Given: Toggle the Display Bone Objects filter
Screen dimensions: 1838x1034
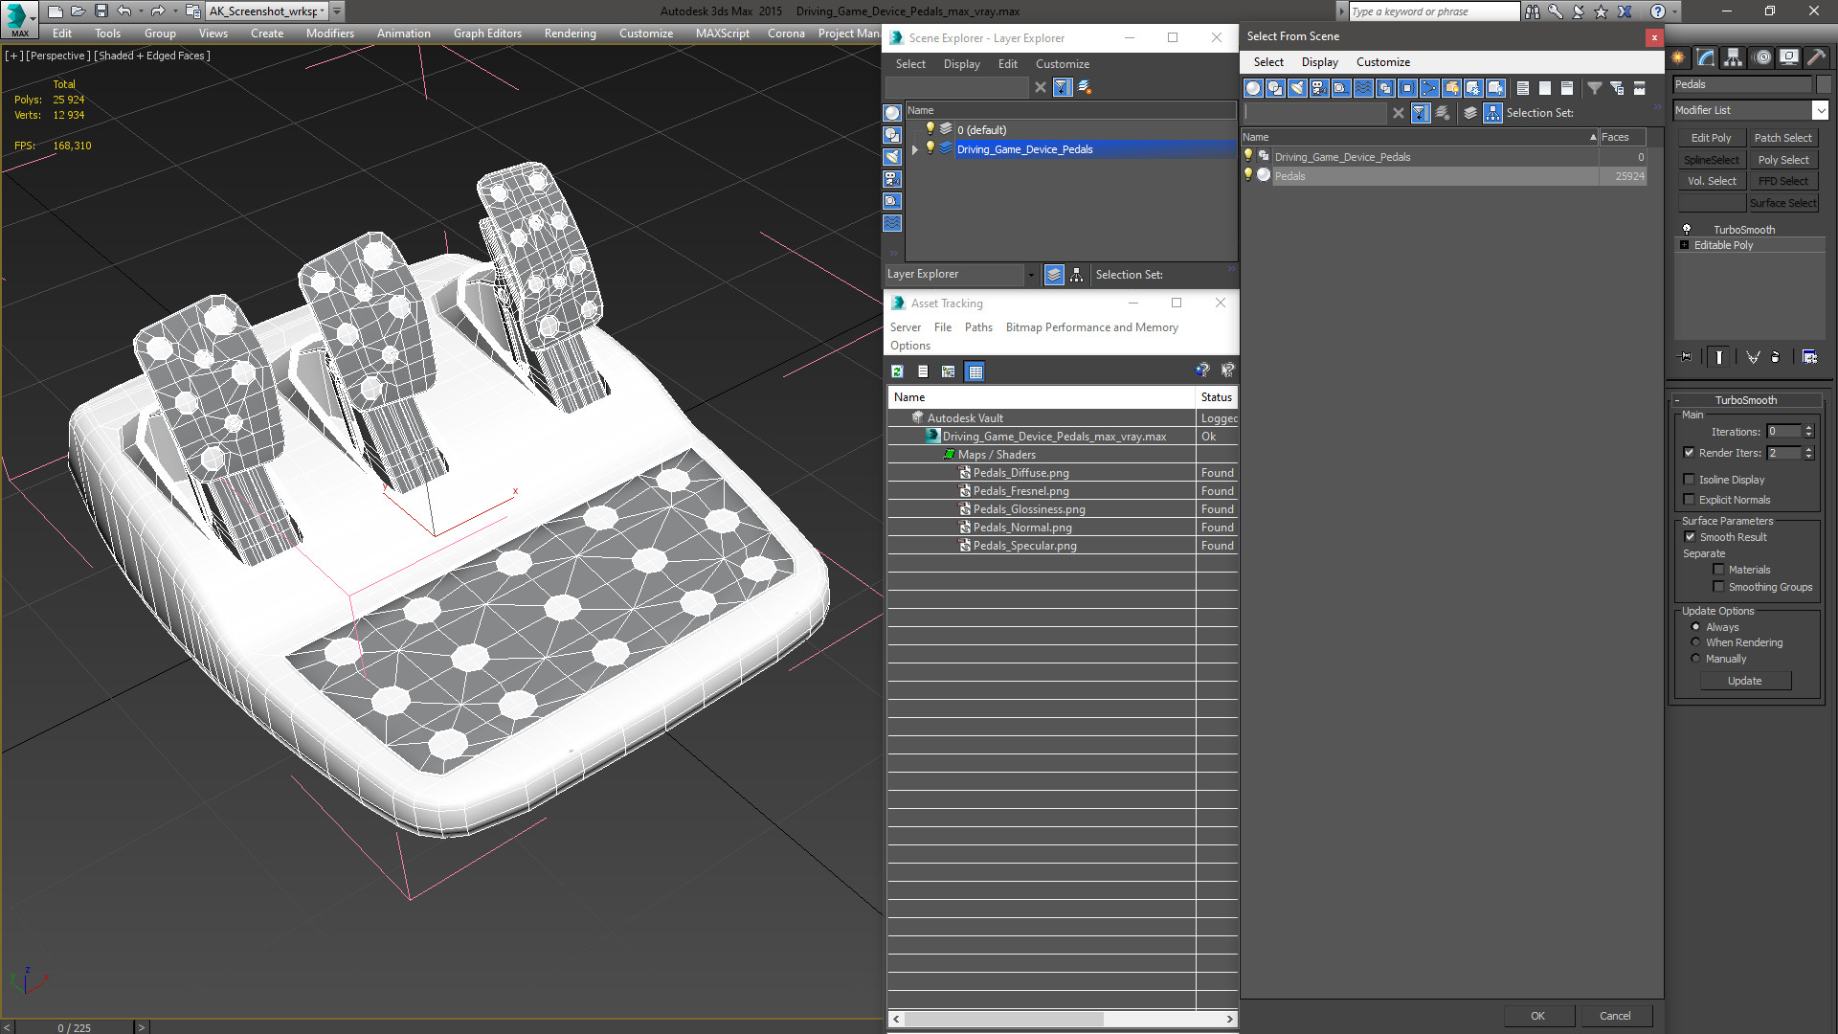Looking at the screenshot, I should pyautogui.click(x=1429, y=88).
